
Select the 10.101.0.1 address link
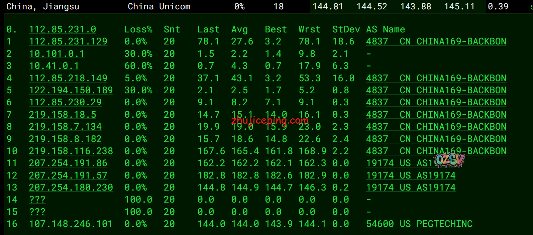(57, 54)
